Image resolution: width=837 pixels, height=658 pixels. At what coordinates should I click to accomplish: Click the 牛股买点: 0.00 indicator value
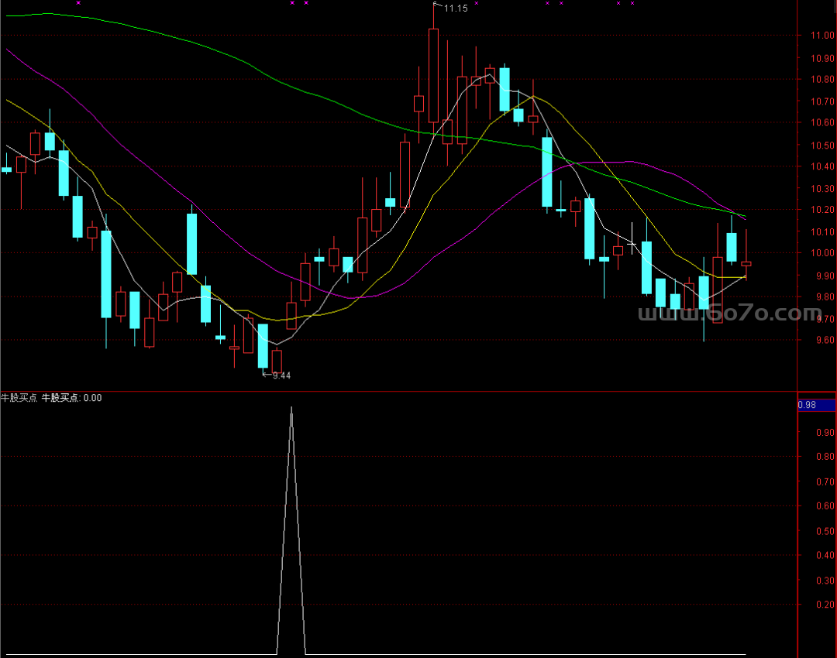pos(71,398)
